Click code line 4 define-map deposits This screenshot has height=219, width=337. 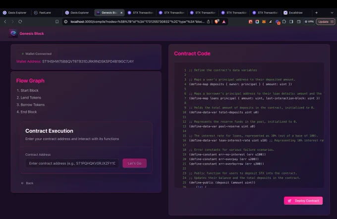[240, 84]
